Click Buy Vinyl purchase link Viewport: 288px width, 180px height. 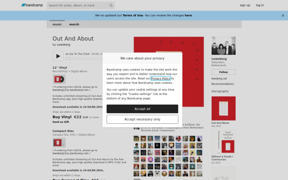click(x=62, y=117)
